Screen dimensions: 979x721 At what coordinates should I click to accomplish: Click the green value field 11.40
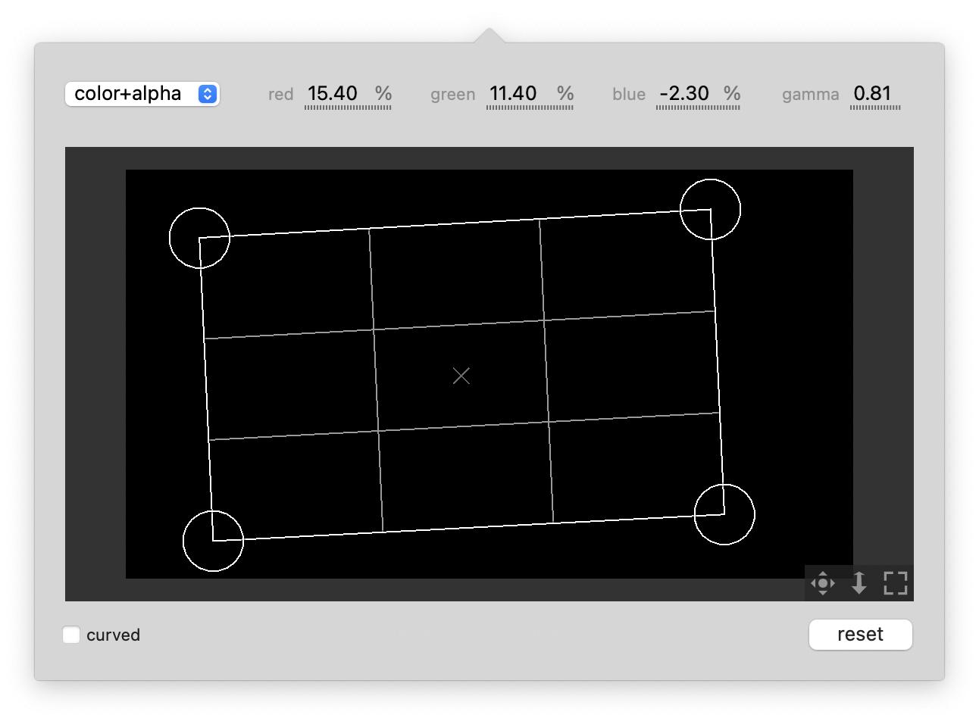coord(513,94)
